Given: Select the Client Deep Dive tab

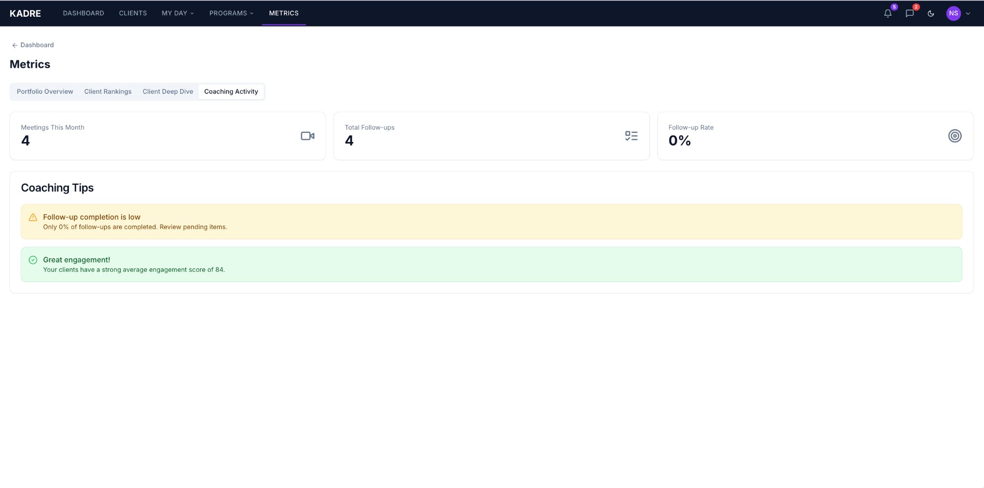Looking at the screenshot, I should click(x=167, y=91).
